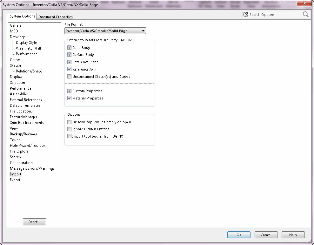
Task: Select the Import category
Action: [x=16, y=174]
